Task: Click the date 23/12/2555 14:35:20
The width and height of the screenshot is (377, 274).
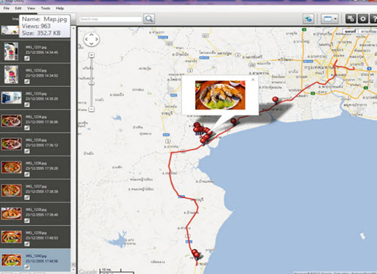Action: click(x=42, y=99)
